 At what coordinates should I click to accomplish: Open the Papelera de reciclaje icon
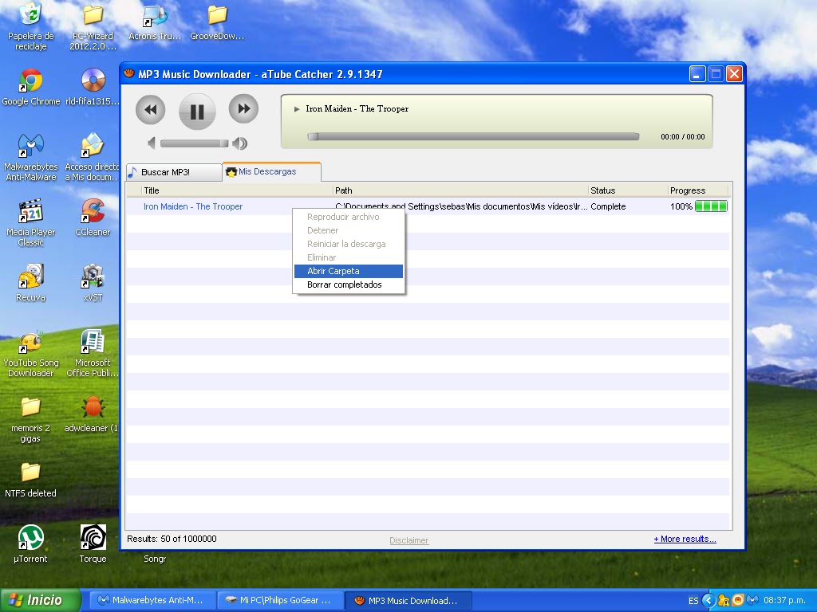[31, 26]
